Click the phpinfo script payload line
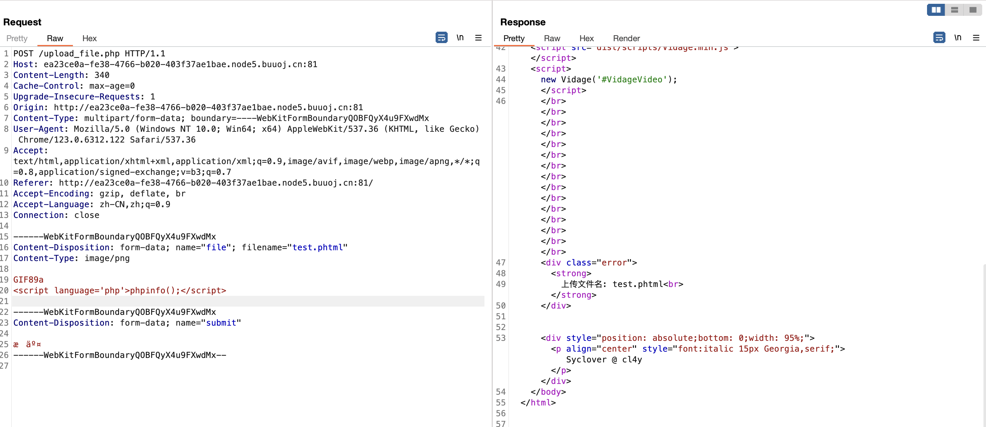 pyautogui.click(x=120, y=290)
